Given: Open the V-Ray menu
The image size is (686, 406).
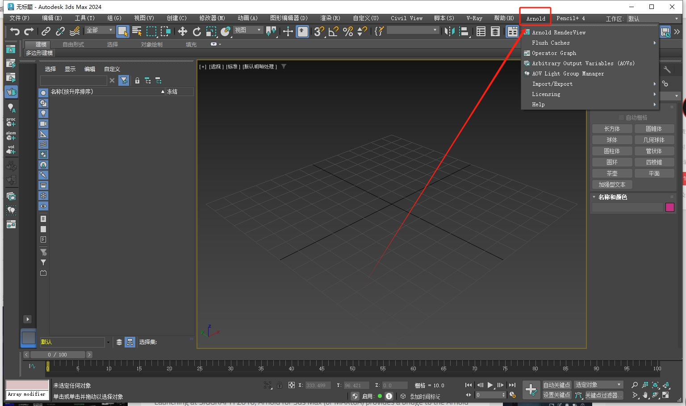Looking at the screenshot, I should coord(474,18).
